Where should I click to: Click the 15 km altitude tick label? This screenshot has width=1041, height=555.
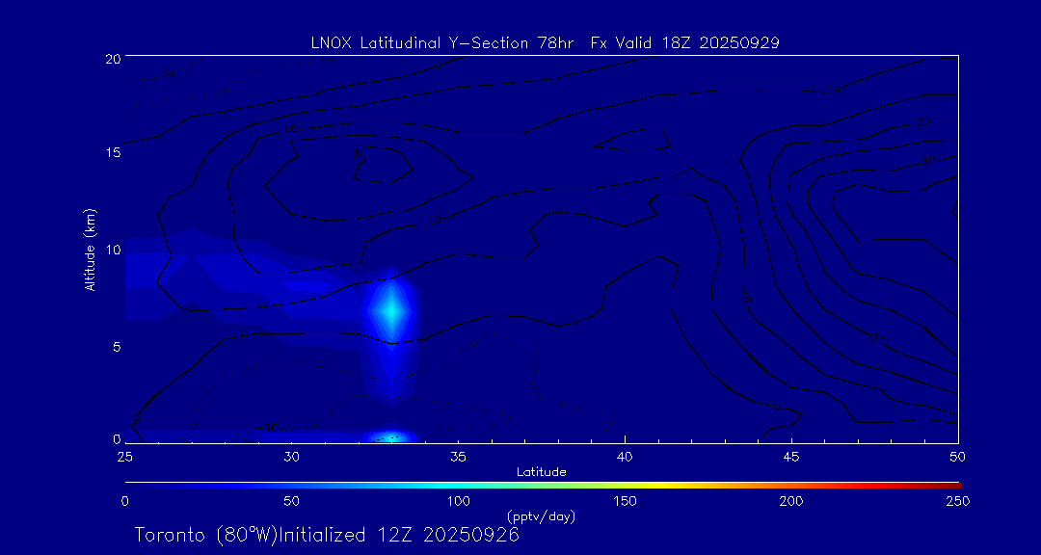point(112,153)
